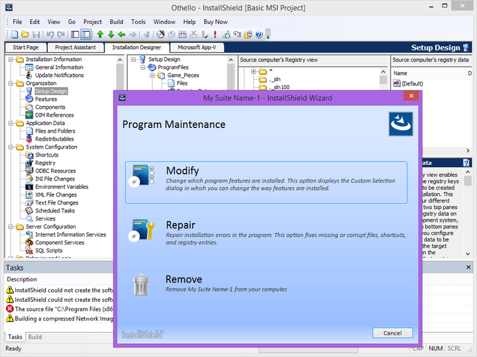Close the Tasks panel

pos(468,267)
